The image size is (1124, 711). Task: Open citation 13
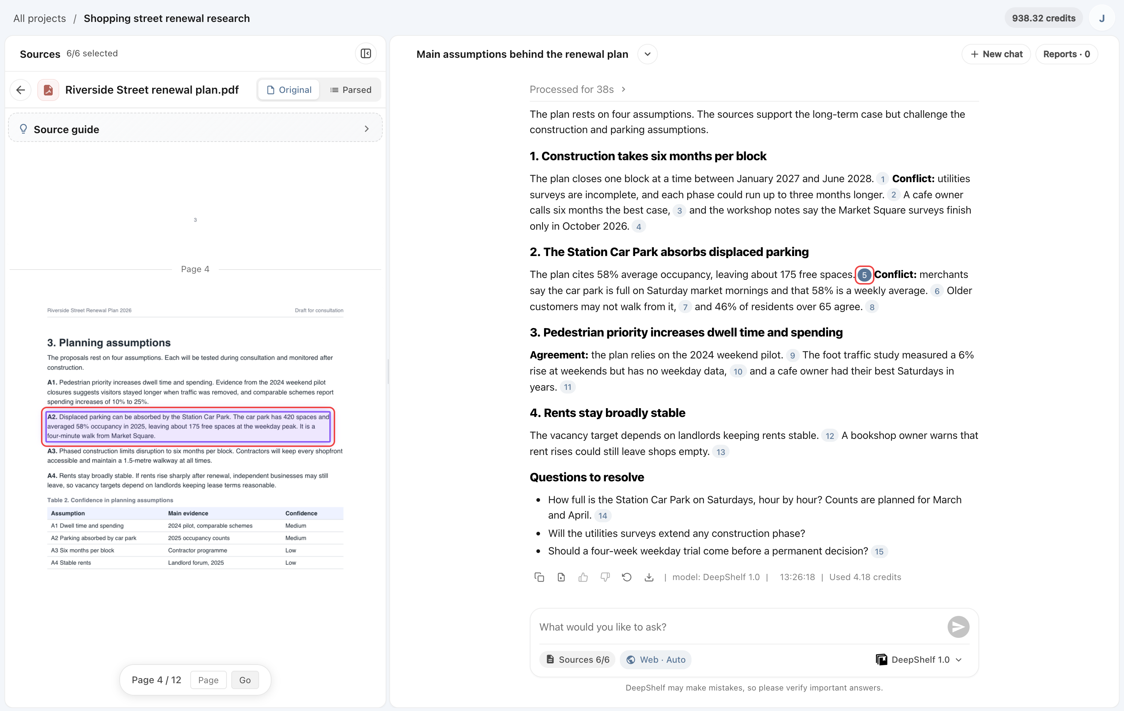tap(721, 452)
